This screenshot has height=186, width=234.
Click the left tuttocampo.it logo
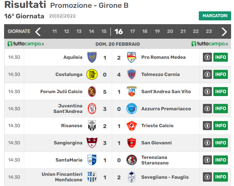click(26, 44)
